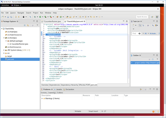This screenshot has width=166, height=118.
Task: Click the Back navigation arrow icon
Action: [x=94, y=17]
